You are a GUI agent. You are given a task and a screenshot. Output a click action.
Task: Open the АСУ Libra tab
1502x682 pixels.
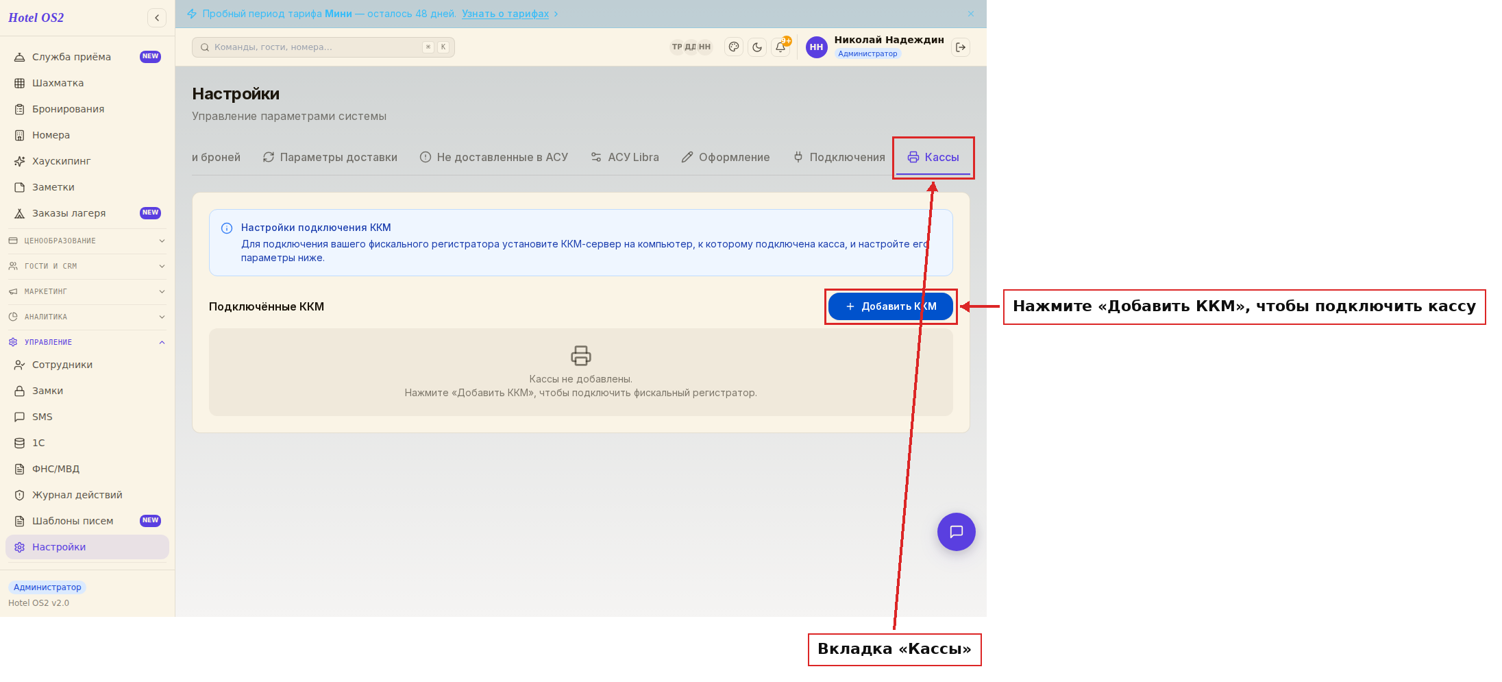624,157
